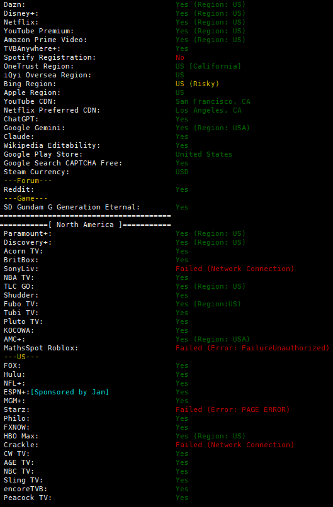Click the "Sponsored by Jam" text
The image size is (333, 507).
(x=70, y=393)
